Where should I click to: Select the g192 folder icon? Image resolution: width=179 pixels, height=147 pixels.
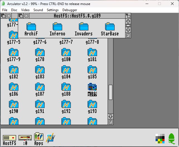click(66, 104)
